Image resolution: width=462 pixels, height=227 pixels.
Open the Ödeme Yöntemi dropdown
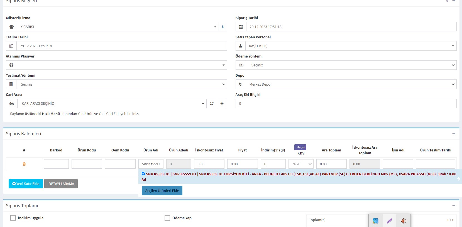351,65
